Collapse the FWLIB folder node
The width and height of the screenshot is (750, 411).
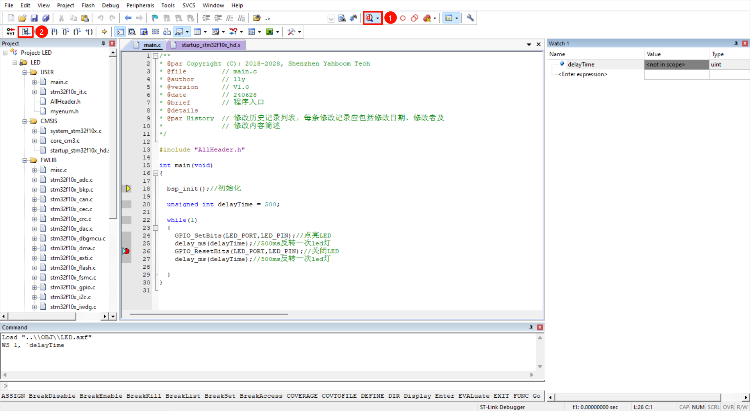(x=25, y=160)
